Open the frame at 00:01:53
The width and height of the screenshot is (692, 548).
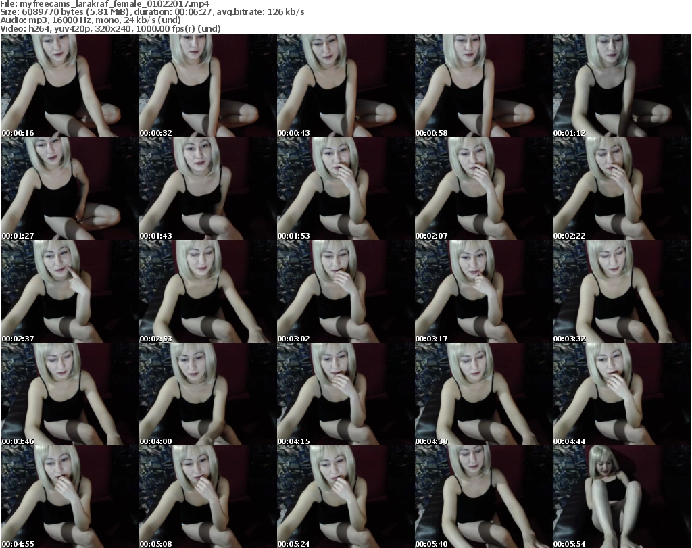click(x=345, y=189)
